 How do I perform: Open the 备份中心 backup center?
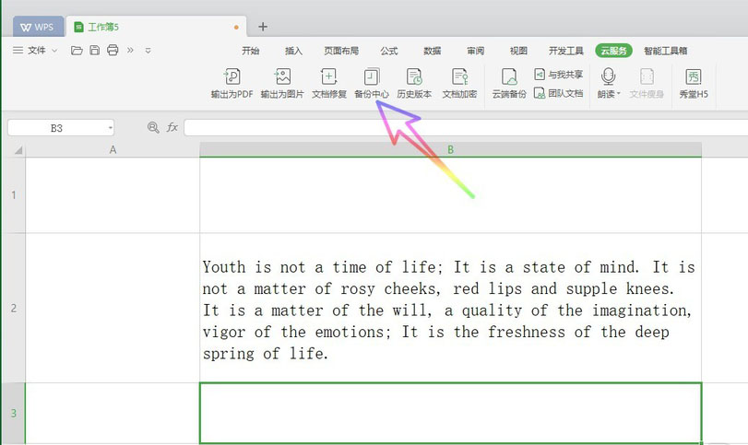coord(372,83)
